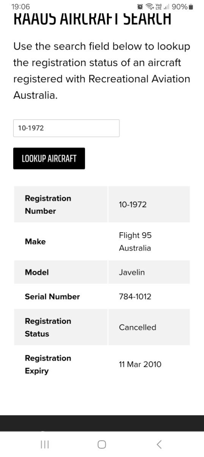Viewport: 204px width, 457px height.
Task: Tap the serial number value 784-1012
Action: (x=135, y=297)
